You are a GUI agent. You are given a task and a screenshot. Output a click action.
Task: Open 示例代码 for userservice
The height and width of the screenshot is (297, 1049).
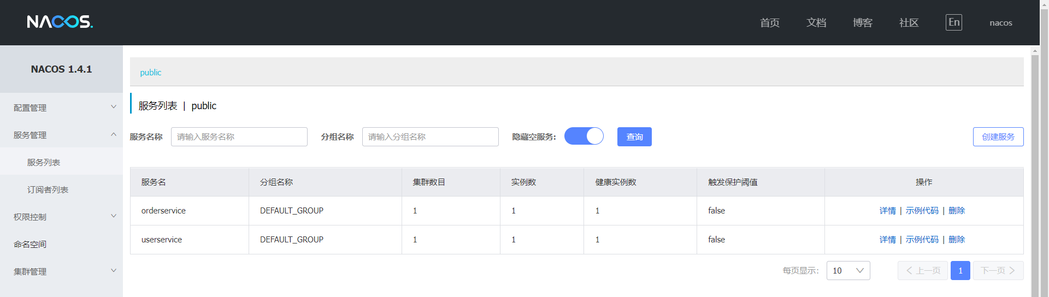pos(922,240)
